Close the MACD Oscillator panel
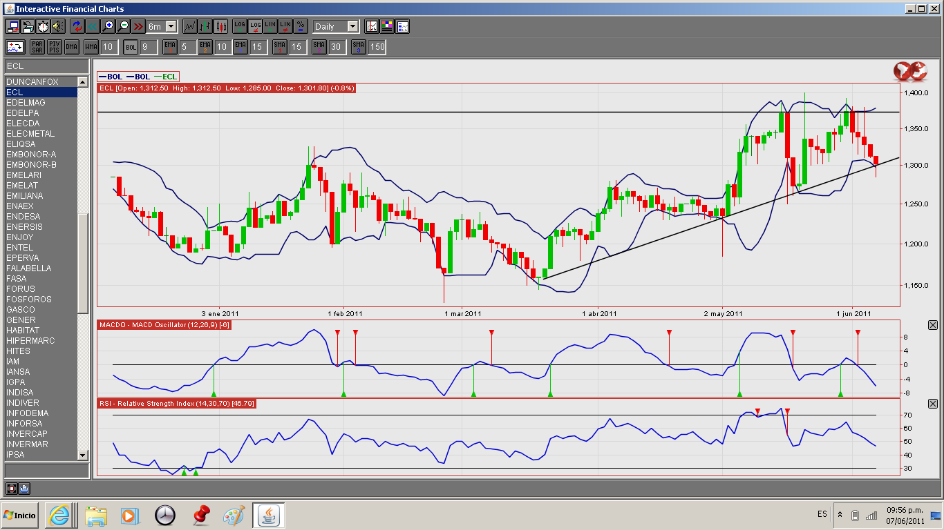The width and height of the screenshot is (944, 530). pos(933,325)
